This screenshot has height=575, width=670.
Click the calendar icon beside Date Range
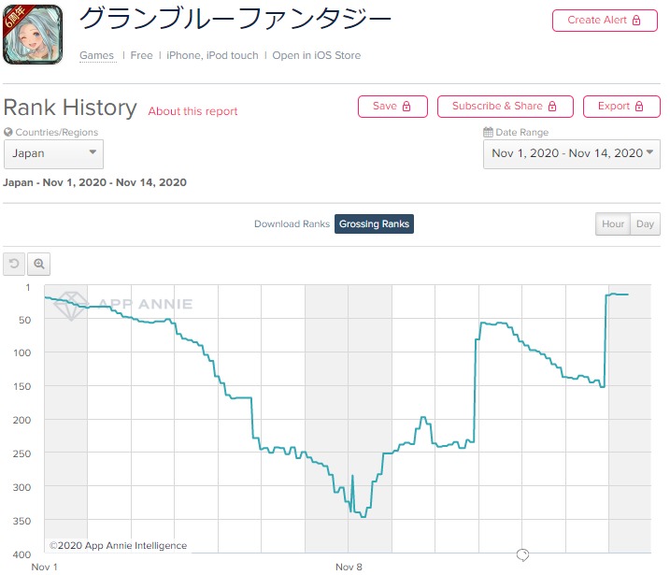(x=488, y=133)
